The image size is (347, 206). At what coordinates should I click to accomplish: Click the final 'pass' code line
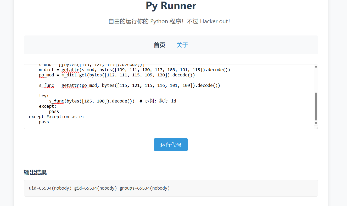(x=44, y=122)
